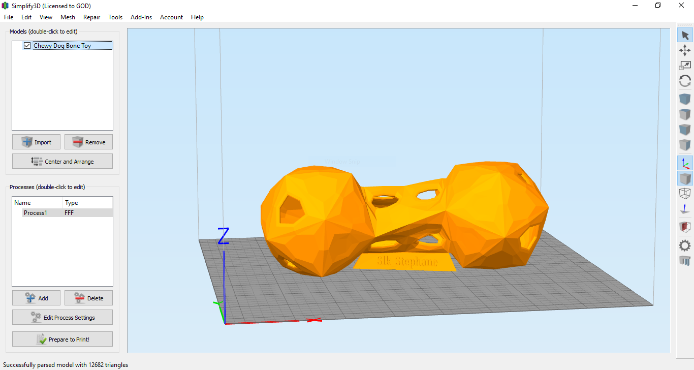694x370 pixels.
Task: Open the Edit menu
Action: coord(26,17)
